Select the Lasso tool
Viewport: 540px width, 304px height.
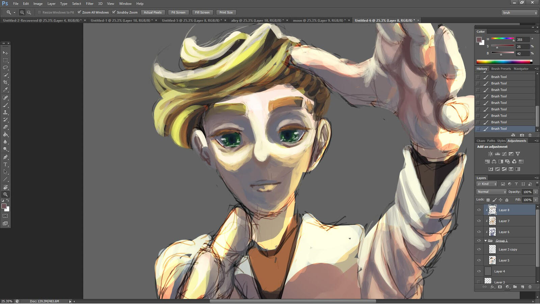(5, 68)
